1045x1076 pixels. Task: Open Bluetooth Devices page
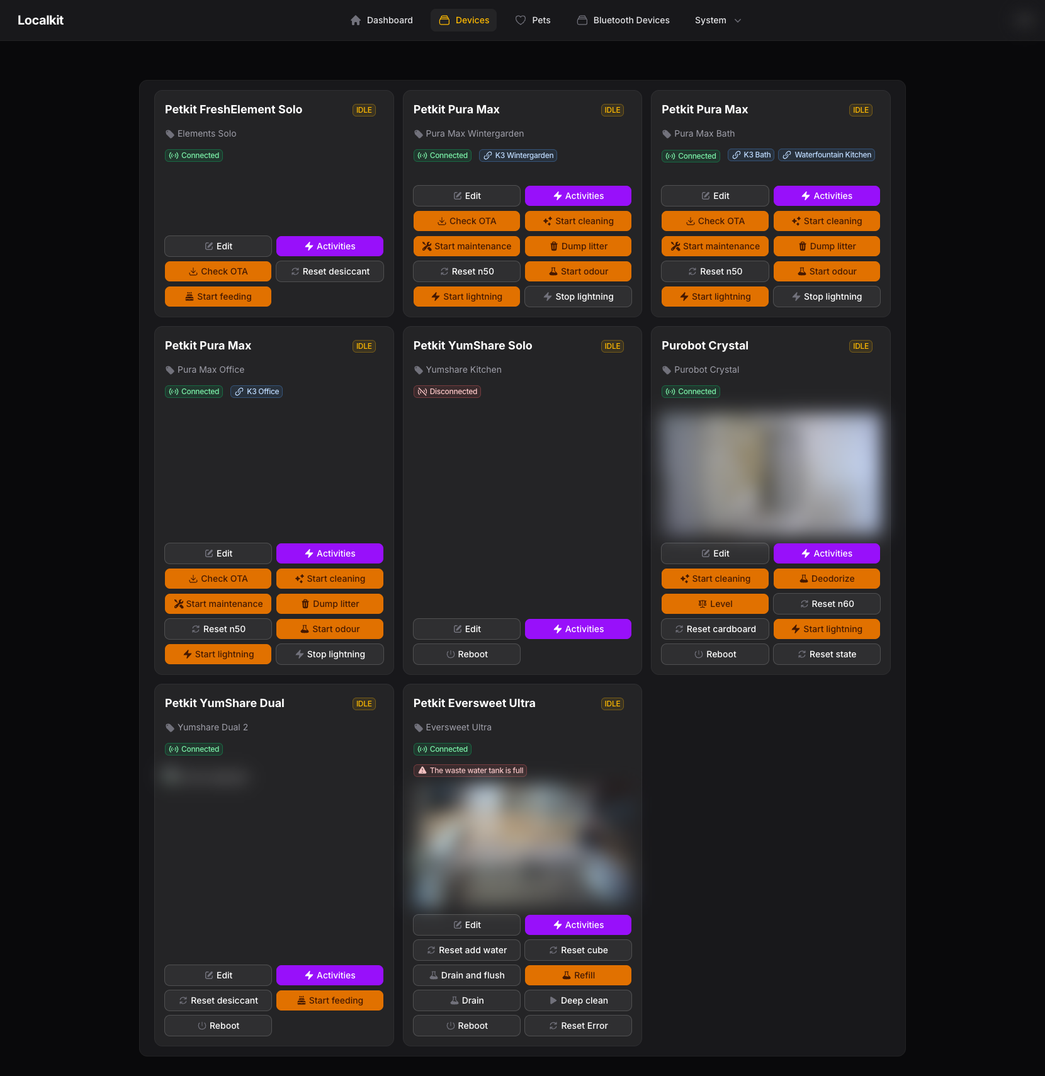[x=623, y=20]
